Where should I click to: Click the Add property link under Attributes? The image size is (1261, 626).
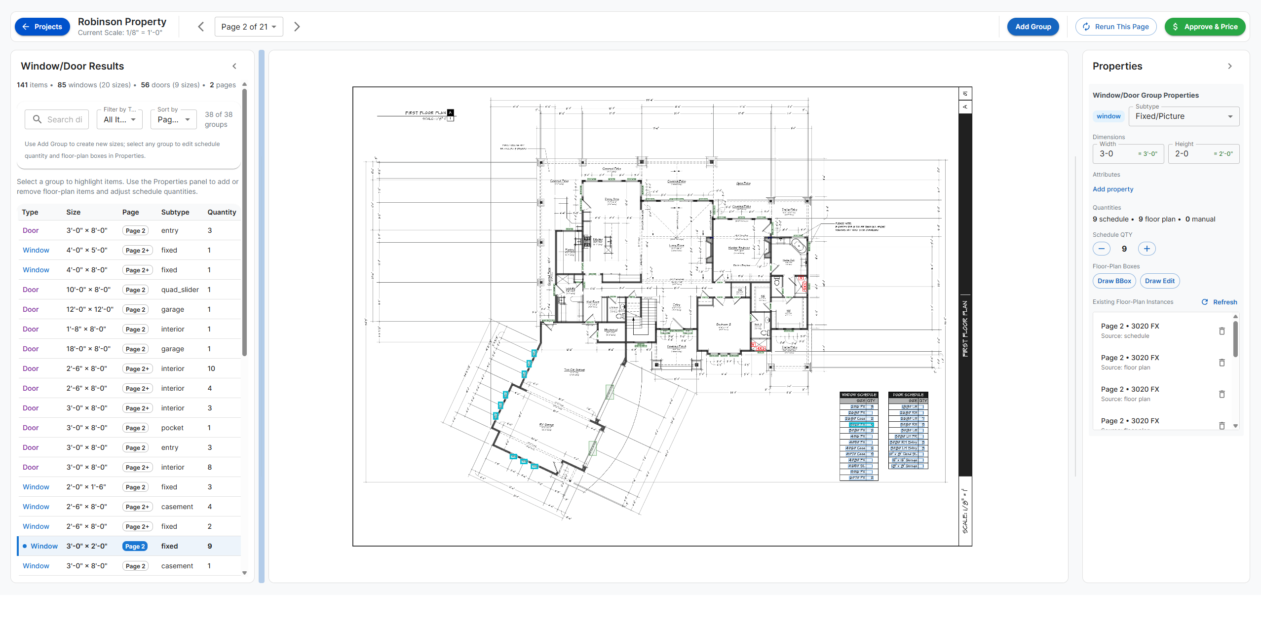click(x=1112, y=189)
